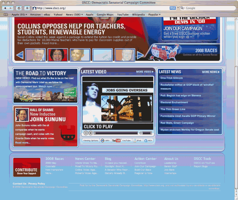The image size is (238, 200).
Task: Show previous slideshow thumbnails with left arrow
Action: point(20,55)
